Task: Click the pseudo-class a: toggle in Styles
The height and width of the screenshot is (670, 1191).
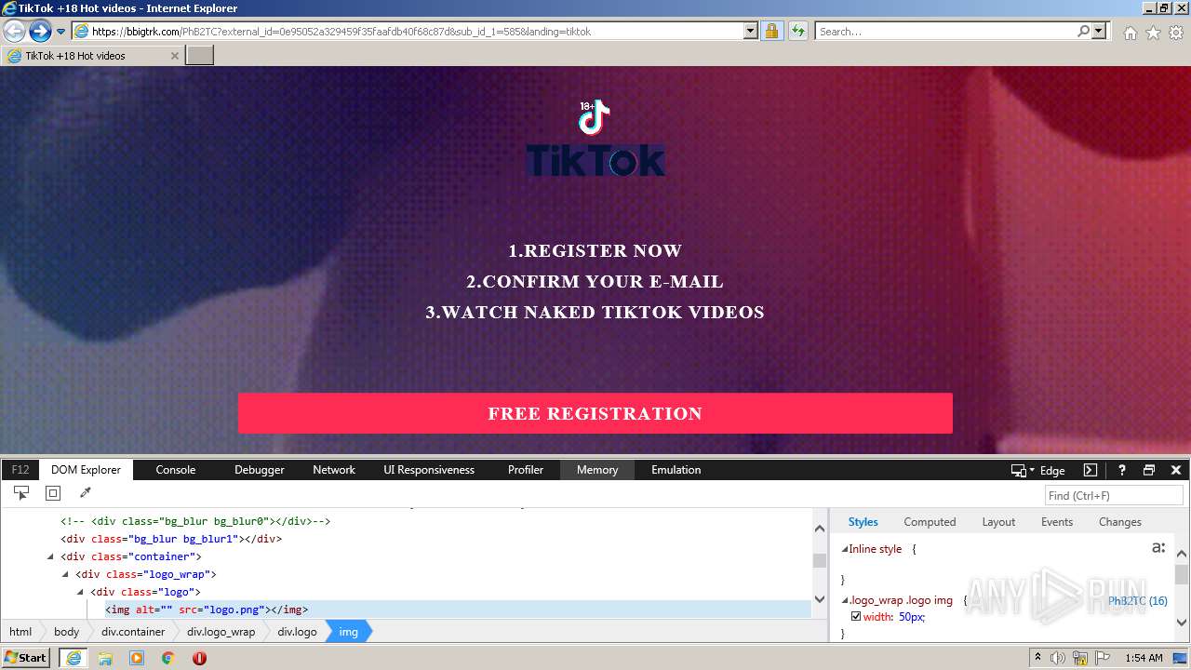Action: click(1158, 548)
